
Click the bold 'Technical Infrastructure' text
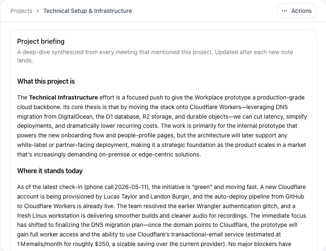(x=63, y=97)
